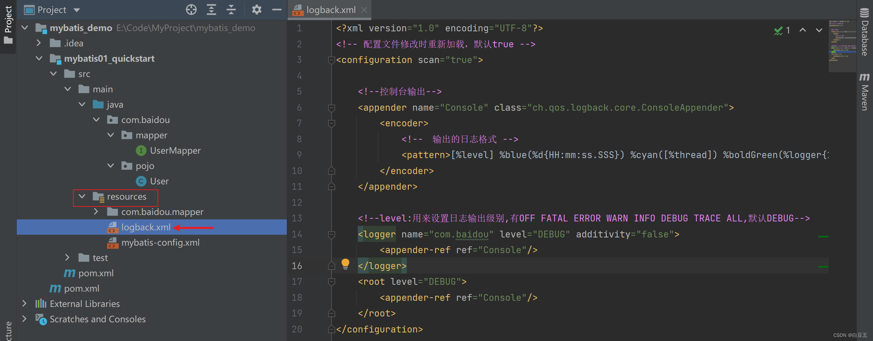Click the xml declaration on line 1
Screen dimensions: 873x341
[440, 28]
